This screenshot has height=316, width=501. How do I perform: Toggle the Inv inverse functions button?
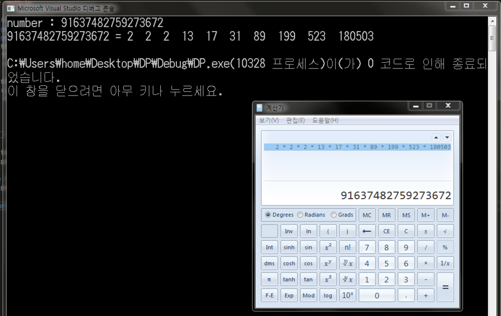click(x=289, y=231)
